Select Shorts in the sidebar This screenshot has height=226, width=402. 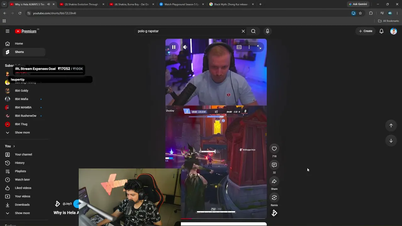pos(24,52)
